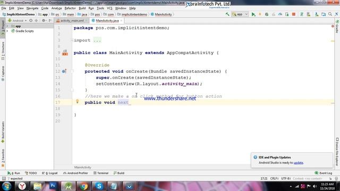The image size is (340, 191).
Task: Toggle the Build Variants side panel
Action: (x=3, y=132)
